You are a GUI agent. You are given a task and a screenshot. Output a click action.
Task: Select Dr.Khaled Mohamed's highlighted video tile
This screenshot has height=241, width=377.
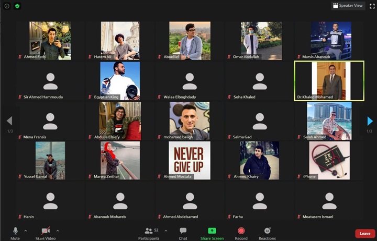[x=329, y=80]
